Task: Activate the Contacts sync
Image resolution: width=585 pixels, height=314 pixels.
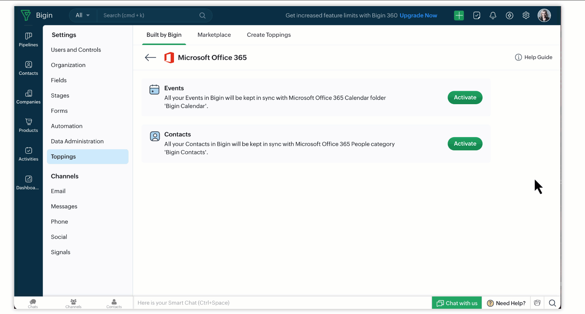Action: [x=465, y=144]
